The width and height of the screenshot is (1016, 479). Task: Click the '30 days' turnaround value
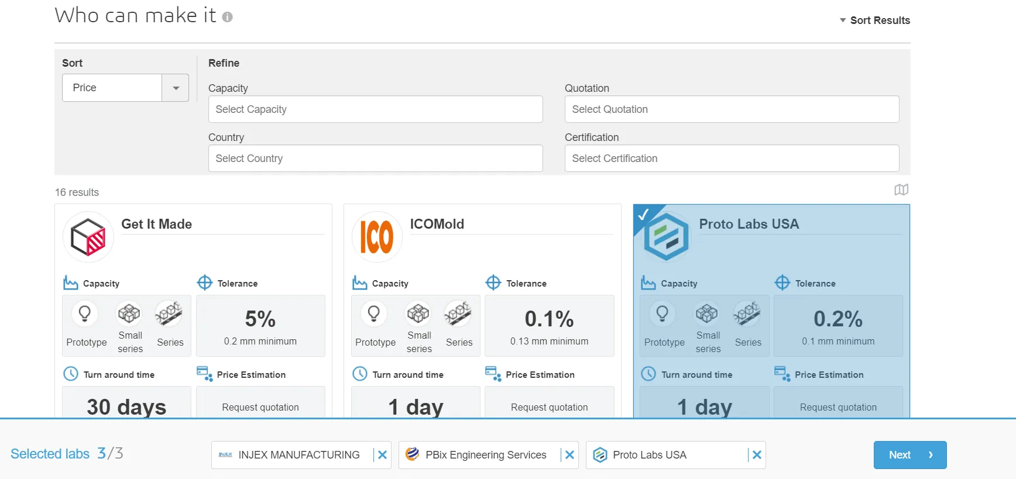point(126,406)
